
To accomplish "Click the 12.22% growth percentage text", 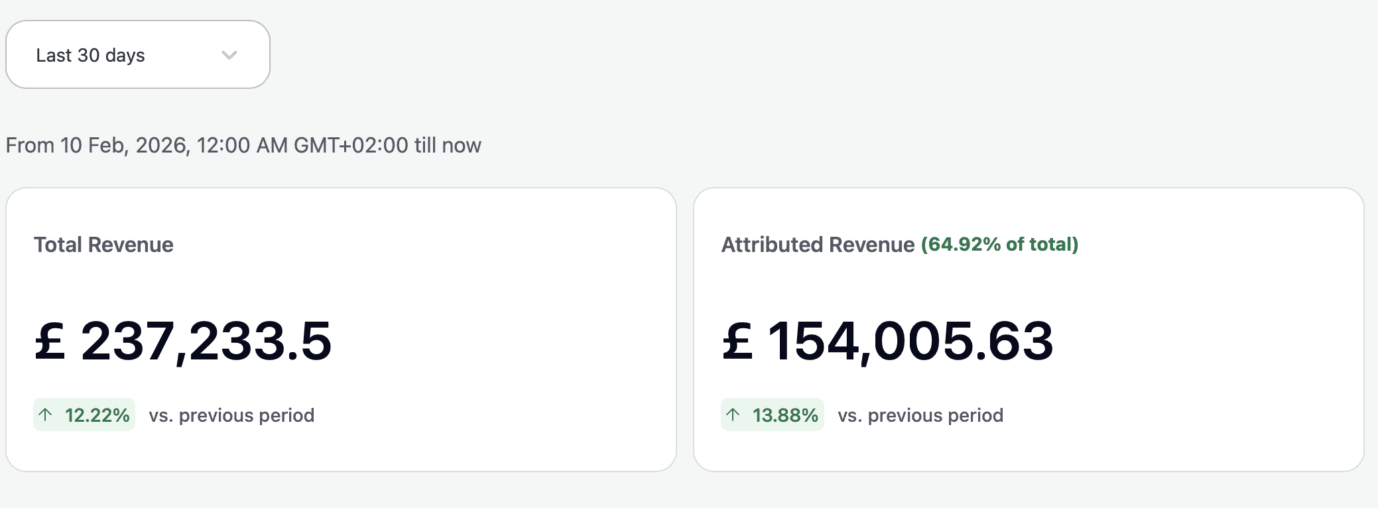I will tap(97, 415).
